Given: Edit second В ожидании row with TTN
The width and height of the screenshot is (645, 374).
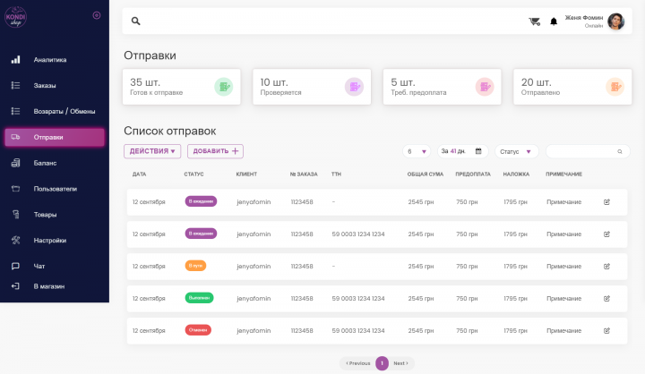Looking at the screenshot, I should (606, 234).
